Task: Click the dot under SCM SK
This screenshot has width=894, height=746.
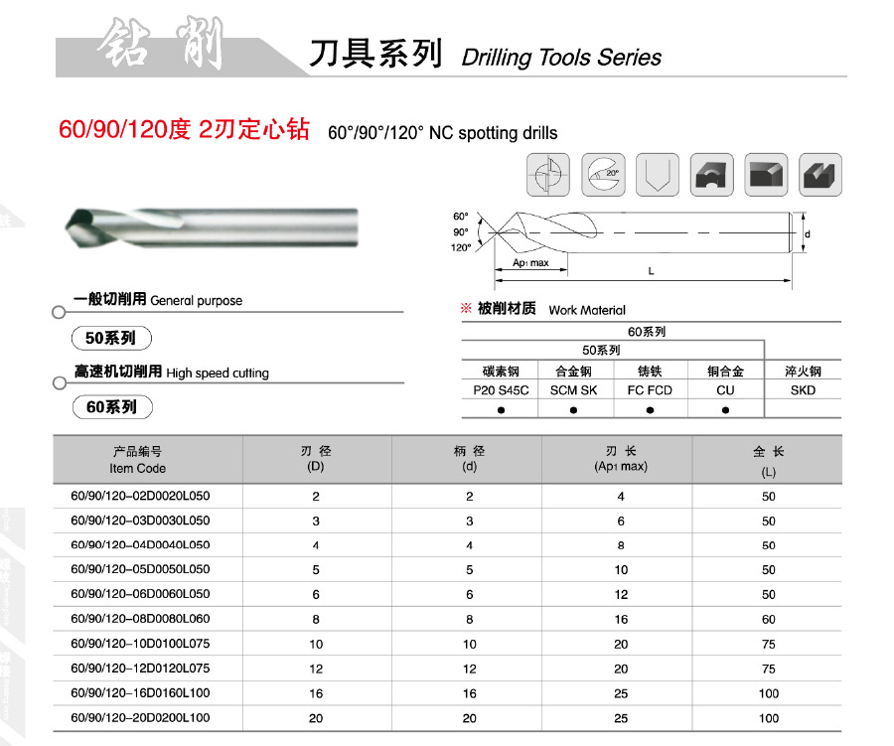Action: click(573, 409)
